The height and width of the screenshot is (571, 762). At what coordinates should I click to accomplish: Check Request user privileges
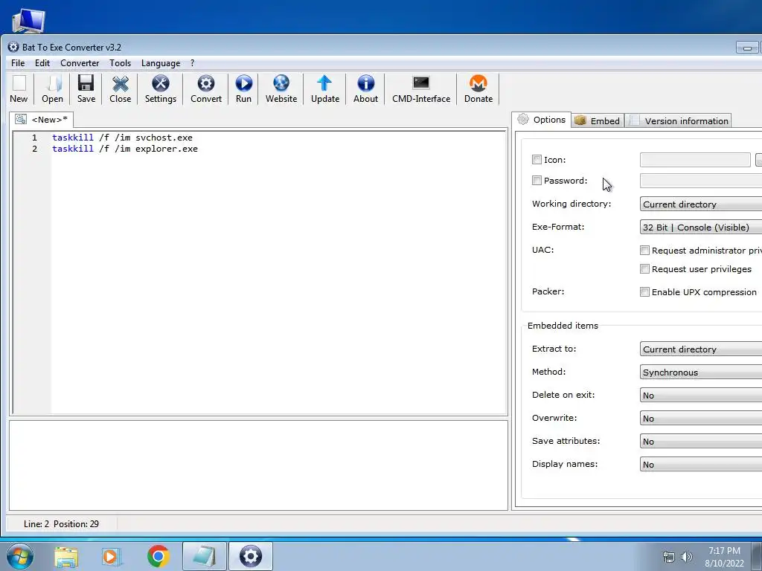644,268
